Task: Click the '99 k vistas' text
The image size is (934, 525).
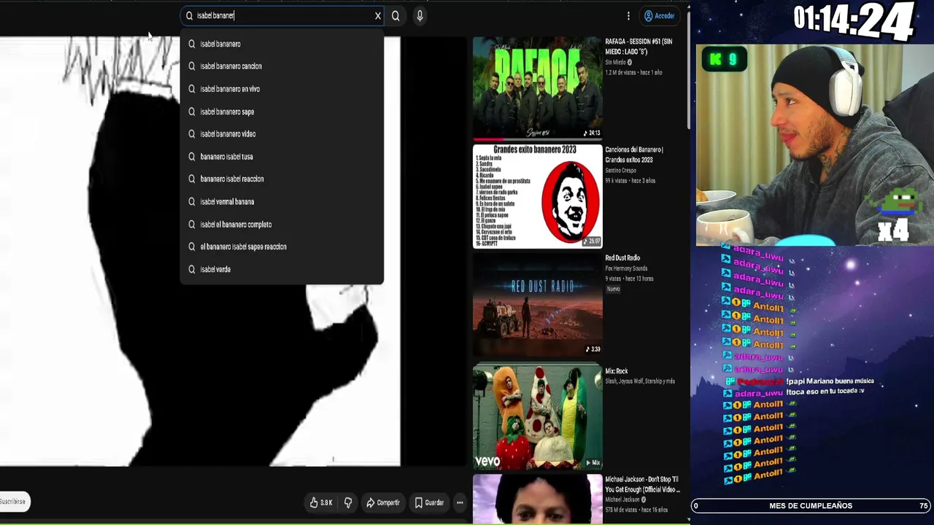Action: pyautogui.click(x=617, y=181)
